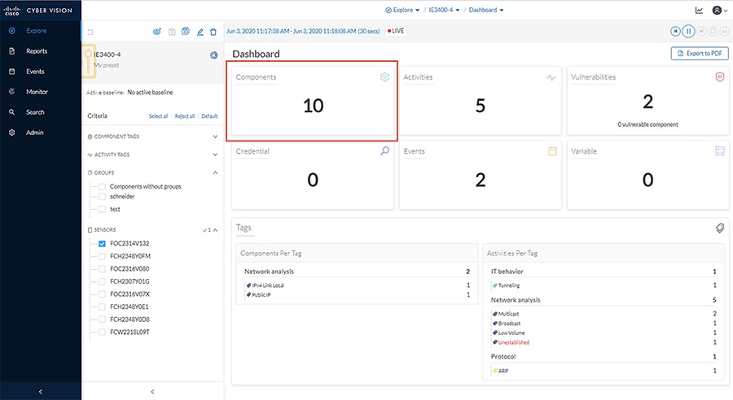
Task: Open the Activities card showing 5
Action: click(480, 101)
